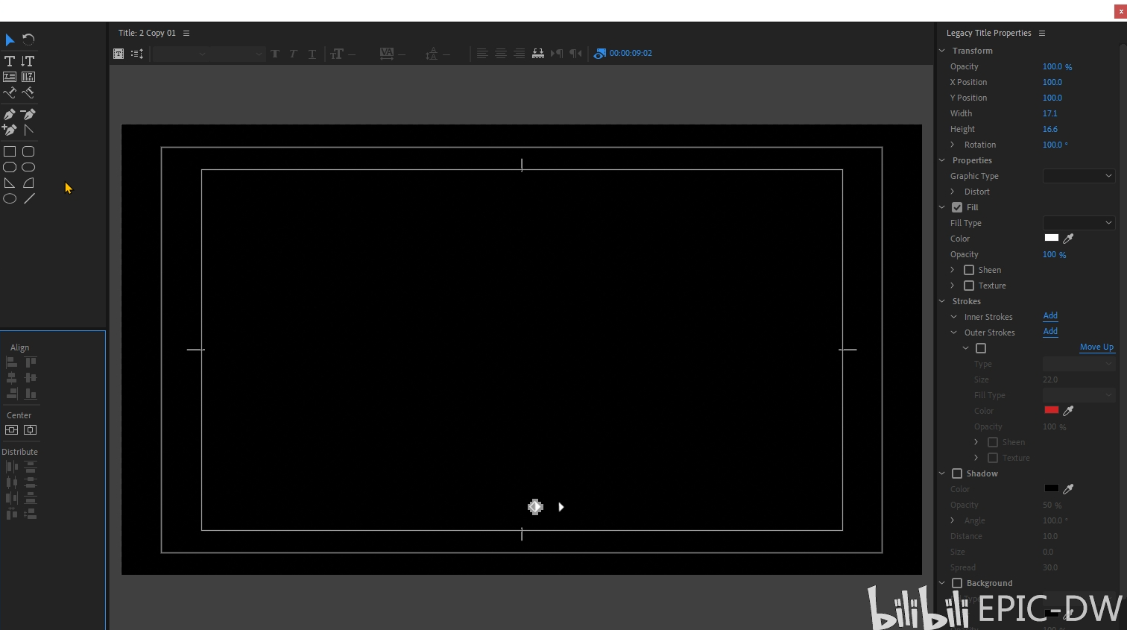Collapse the Transform section
Screen dimensions: 1127x630
pos(942,51)
